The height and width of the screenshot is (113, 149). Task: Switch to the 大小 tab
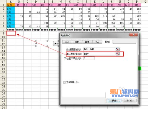tap(67, 42)
